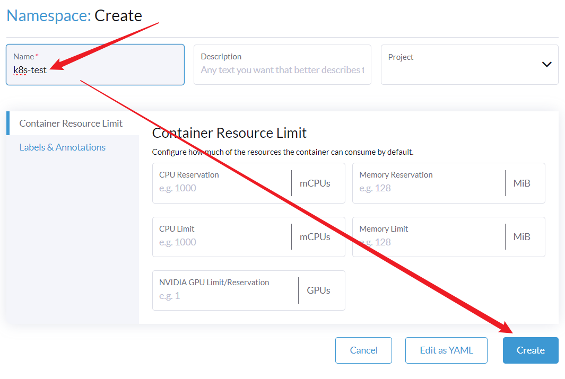The image size is (565, 379).
Task: Click the mCPUs unit beside CPU Limit
Action: click(x=315, y=237)
